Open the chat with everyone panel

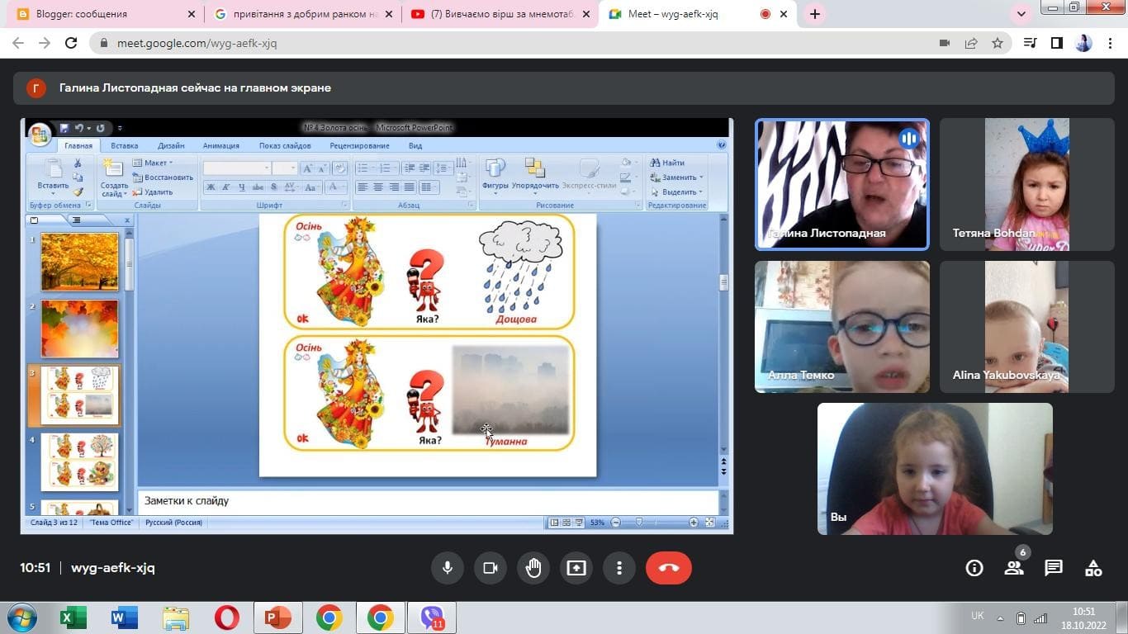1054,568
